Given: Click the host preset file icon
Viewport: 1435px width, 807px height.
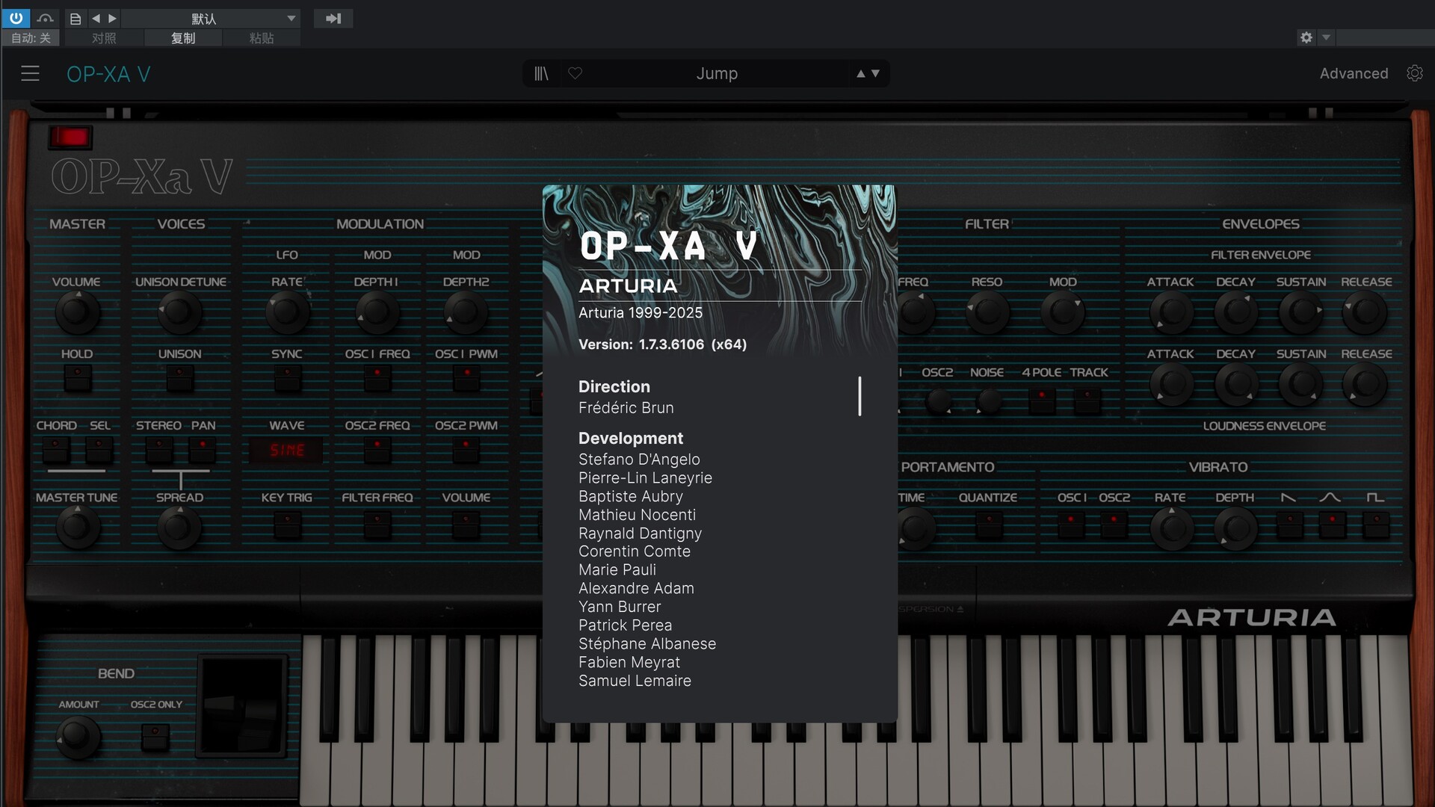Looking at the screenshot, I should coord(75,18).
